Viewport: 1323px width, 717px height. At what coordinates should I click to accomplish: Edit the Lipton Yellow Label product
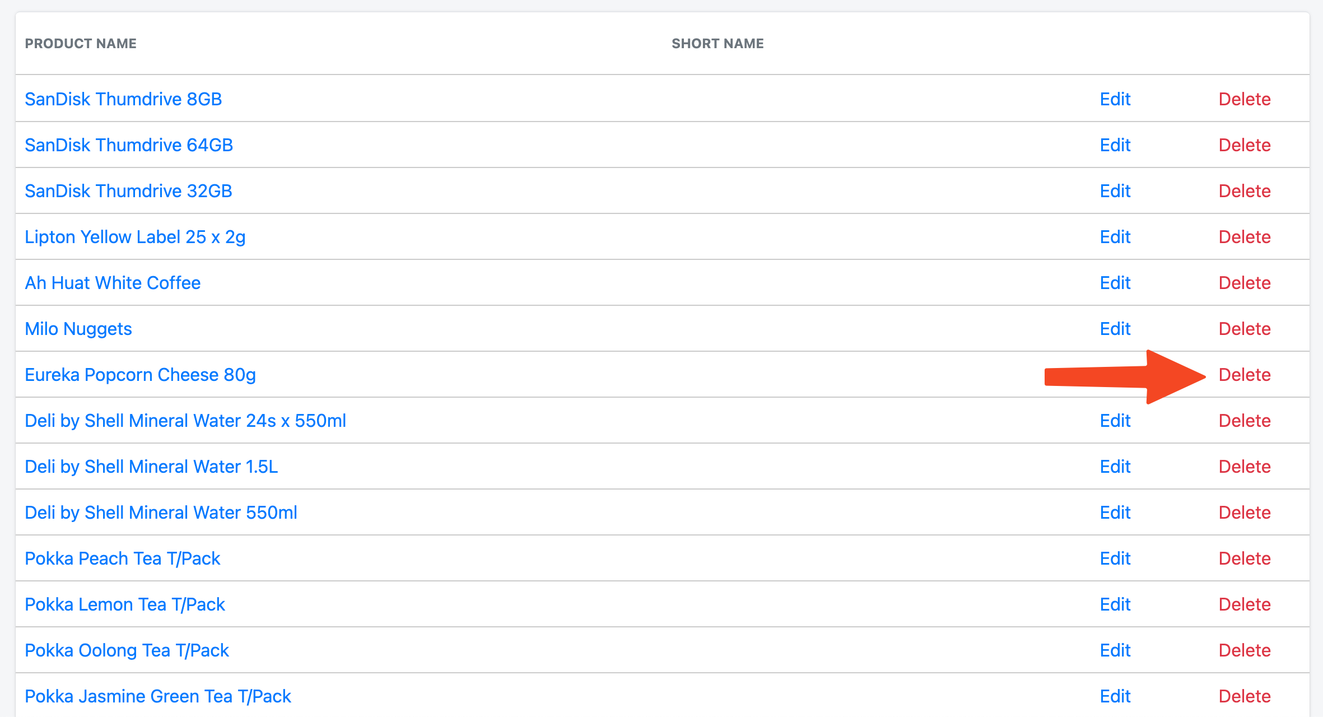pyautogui.click(x=1115, y=237)
